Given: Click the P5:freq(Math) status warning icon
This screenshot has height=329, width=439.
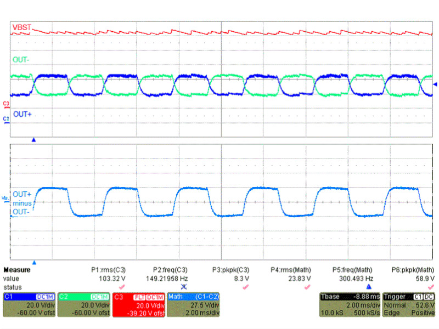Looking at the screenshot, I should pyautogui.click(x=369, y=287).
